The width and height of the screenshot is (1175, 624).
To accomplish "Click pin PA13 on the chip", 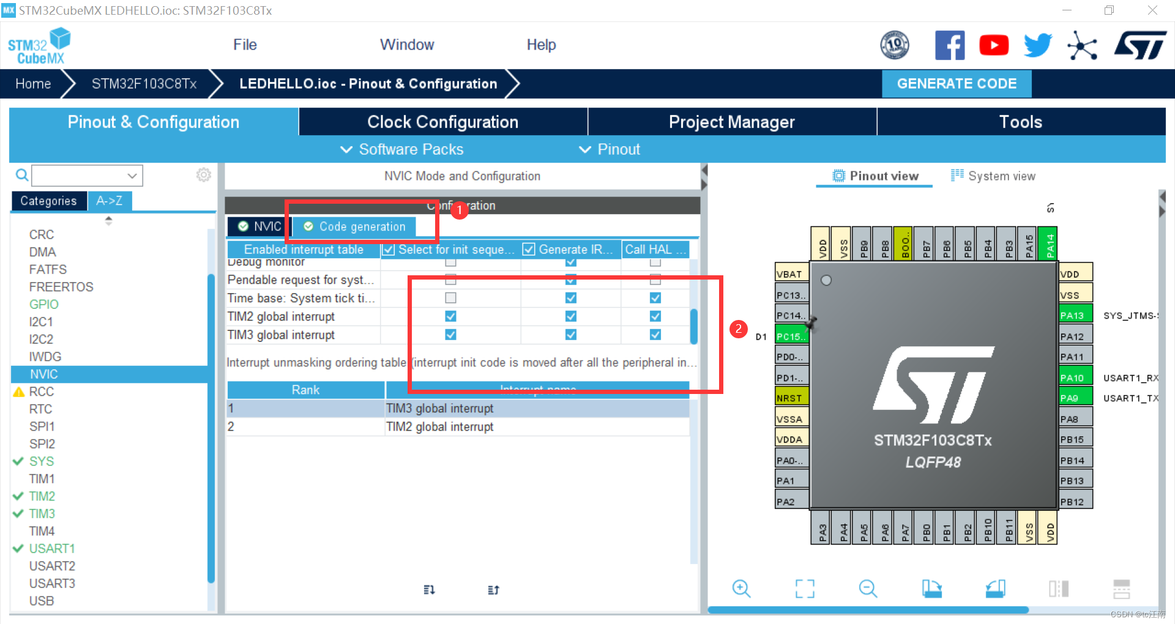I will [x=1075, y=315].
